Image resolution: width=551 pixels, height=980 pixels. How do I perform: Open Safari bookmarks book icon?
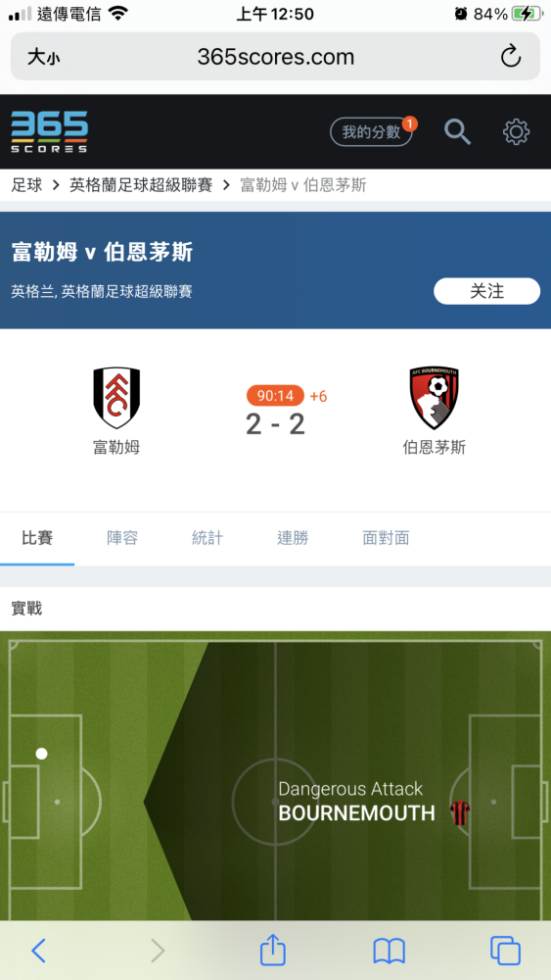coord(390,952)
